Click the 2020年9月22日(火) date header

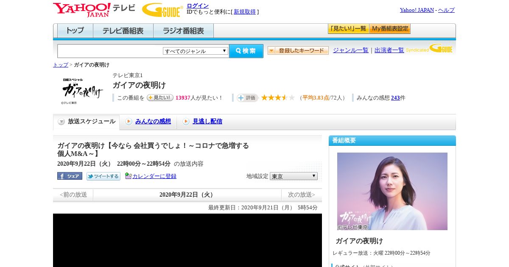(x=187, y=195)
